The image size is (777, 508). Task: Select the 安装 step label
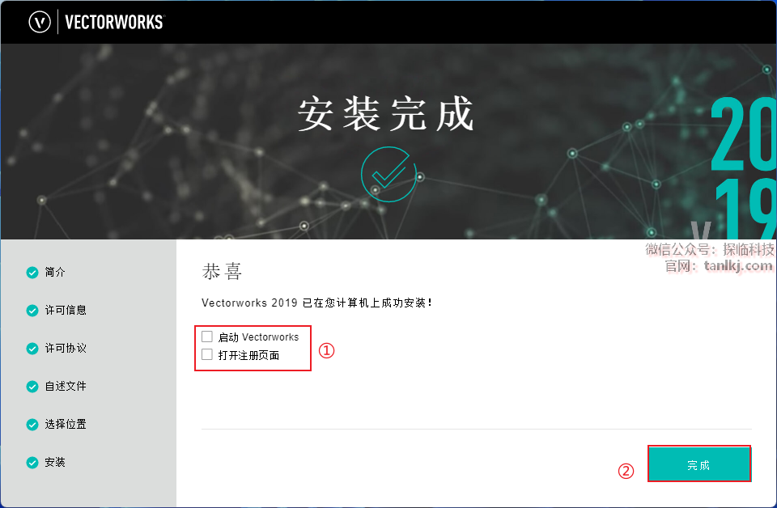pos(55,462)
